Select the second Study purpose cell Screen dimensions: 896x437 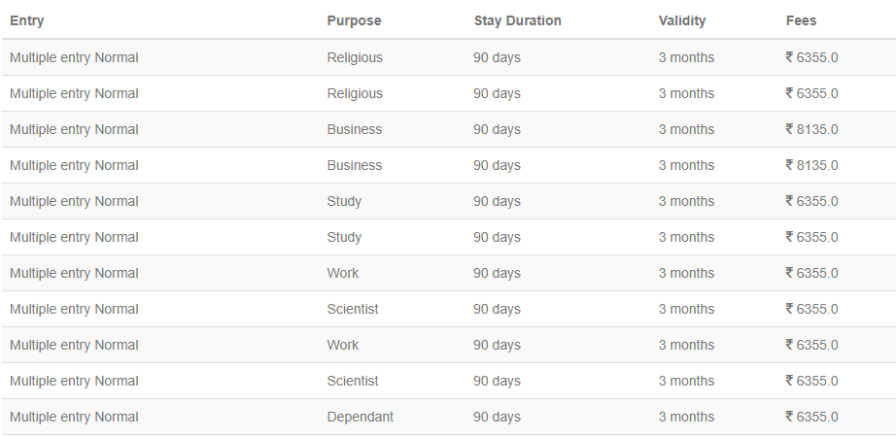344,238
